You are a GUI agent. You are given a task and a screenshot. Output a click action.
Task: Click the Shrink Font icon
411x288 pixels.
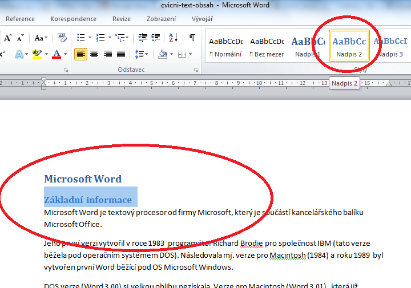point(21,38)
